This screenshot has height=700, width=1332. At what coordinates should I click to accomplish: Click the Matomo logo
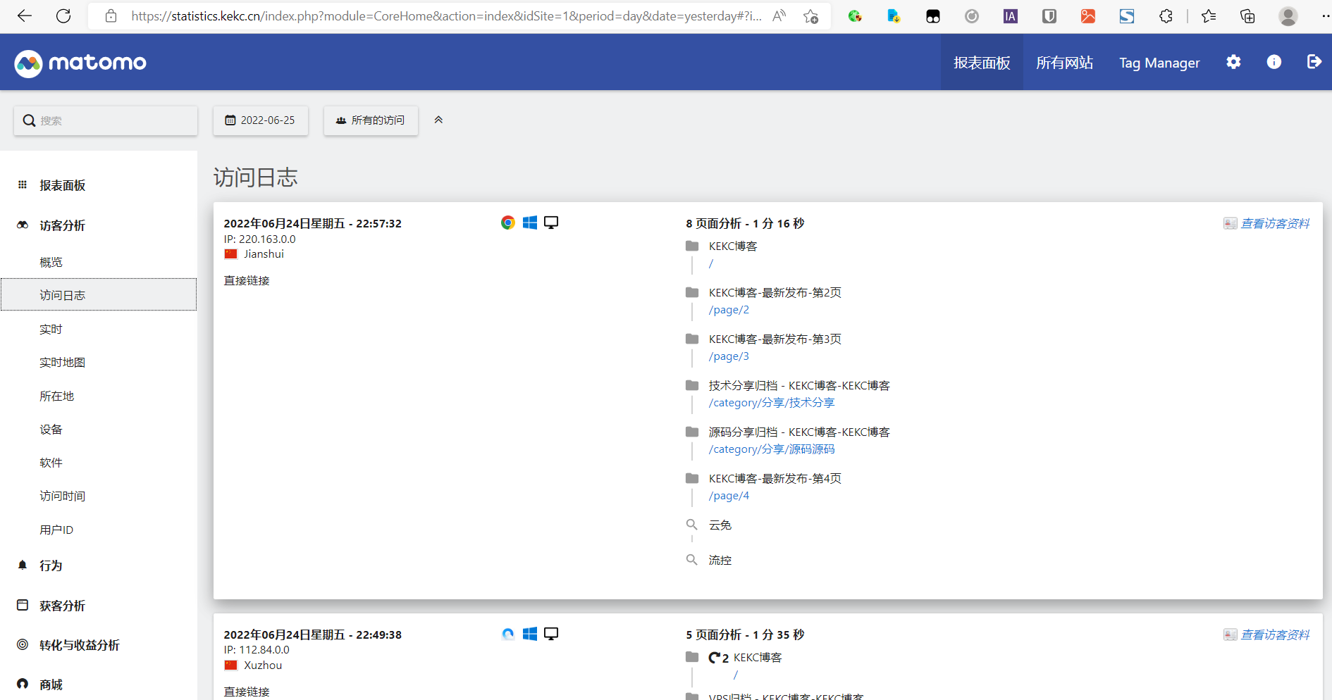(x=80, y=63)
